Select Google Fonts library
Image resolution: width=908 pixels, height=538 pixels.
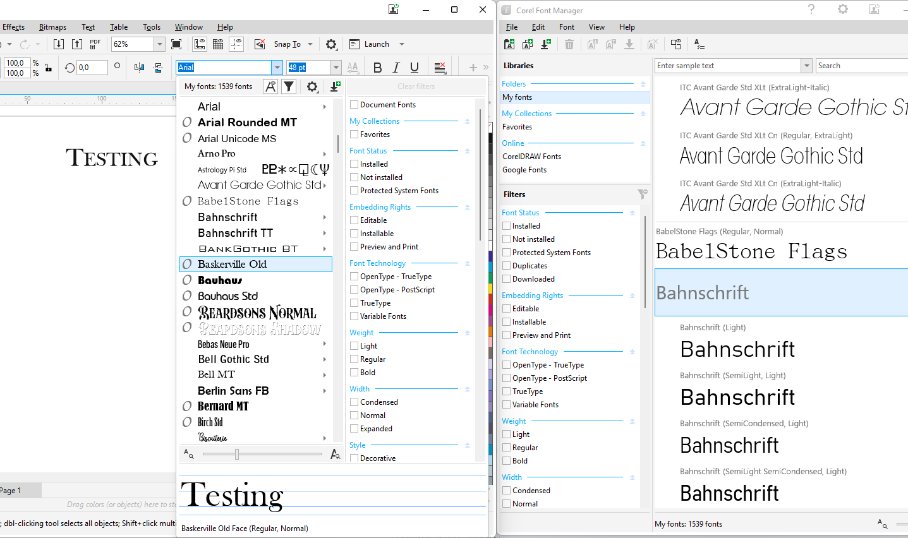click(524, 170)
